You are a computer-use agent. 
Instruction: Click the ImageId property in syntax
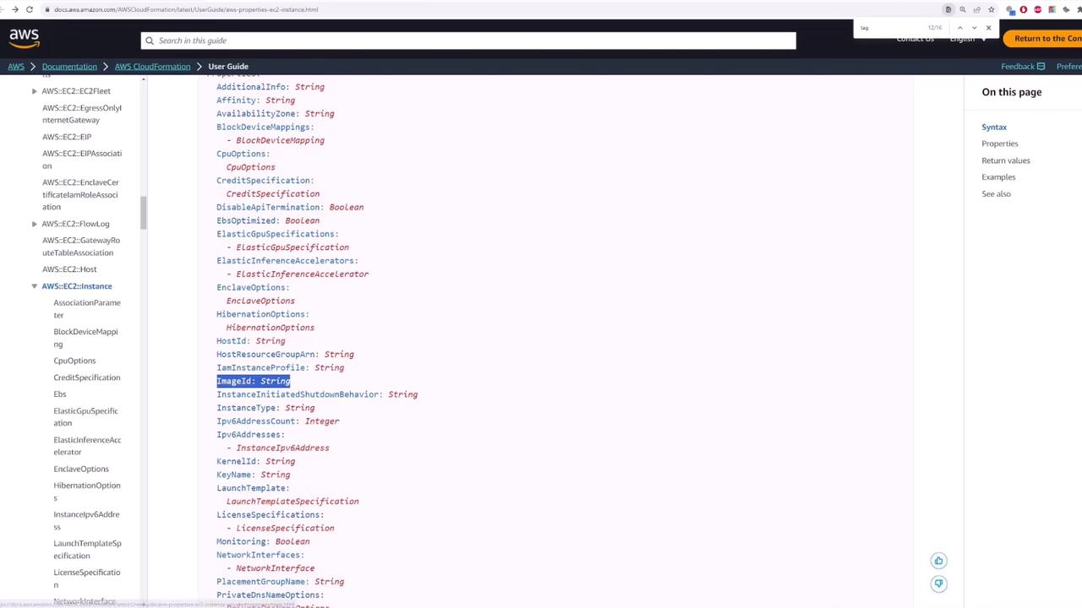(234, 381)
